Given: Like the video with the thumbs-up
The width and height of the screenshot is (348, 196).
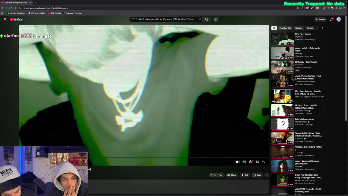Looking at the screenshot, I should [x=213, y=175].
